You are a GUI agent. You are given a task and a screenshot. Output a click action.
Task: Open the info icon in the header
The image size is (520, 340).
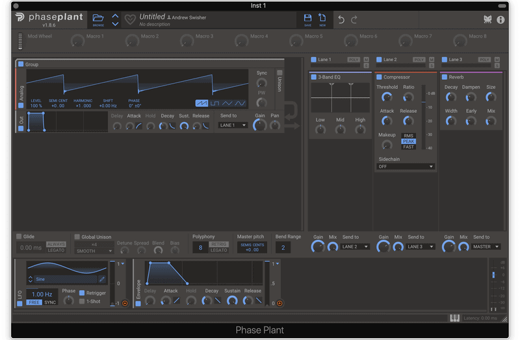coord(500,20)
